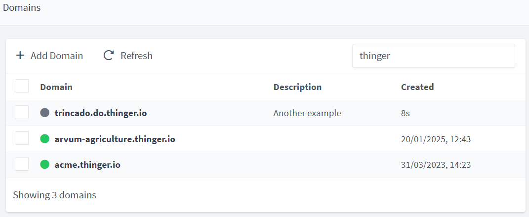Image resolution: width=529 pixels, height=217 pixels.
Task: Focus the search field containing "thinger"
Action: click(x=433, y=56)
